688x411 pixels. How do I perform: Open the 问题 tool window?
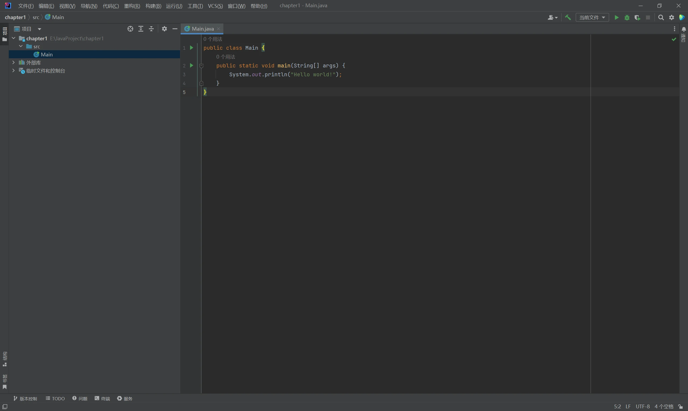click(80, 398)
